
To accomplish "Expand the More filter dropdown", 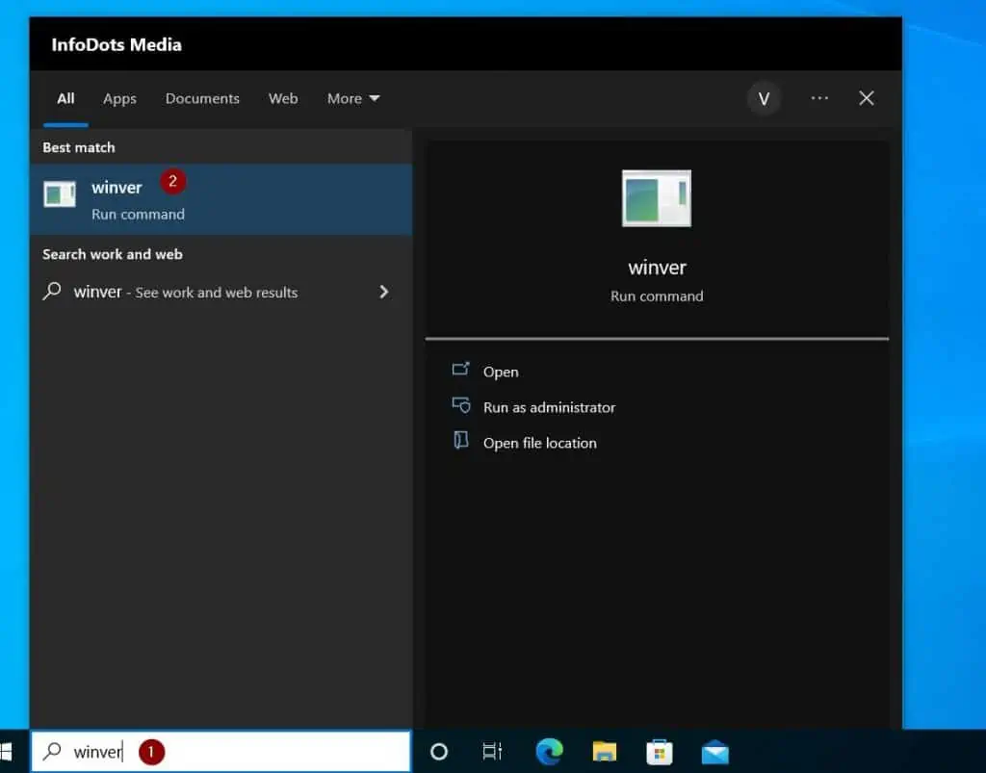I will (353, 98).
